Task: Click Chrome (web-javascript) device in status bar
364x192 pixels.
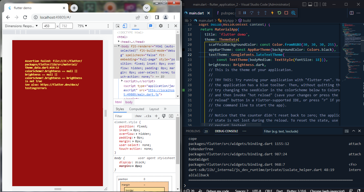Action: pos(327,191)
